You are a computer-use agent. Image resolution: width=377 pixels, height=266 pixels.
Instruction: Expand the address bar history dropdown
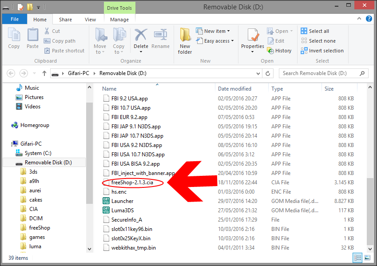pos(258,73)
